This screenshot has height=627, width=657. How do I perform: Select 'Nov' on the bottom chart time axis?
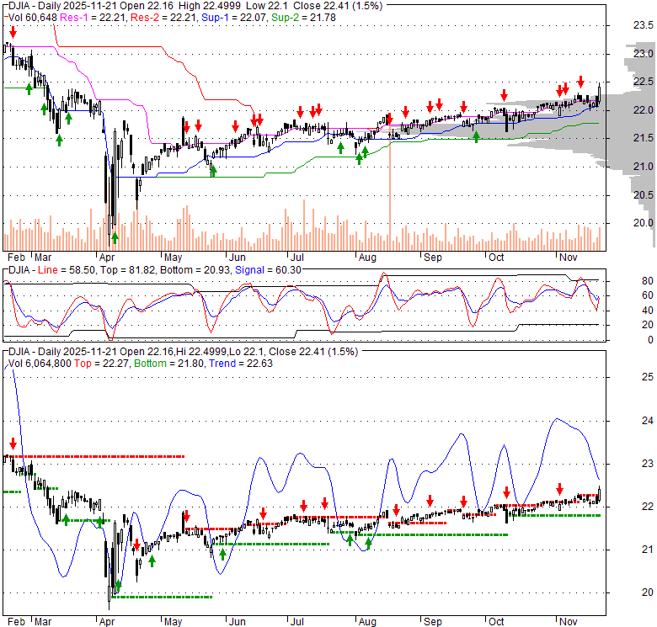pos(569,622)
